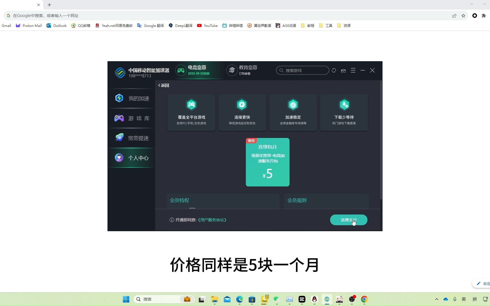
Task: Open the hamburger menu icon
Action: click(x=353, y=70)
